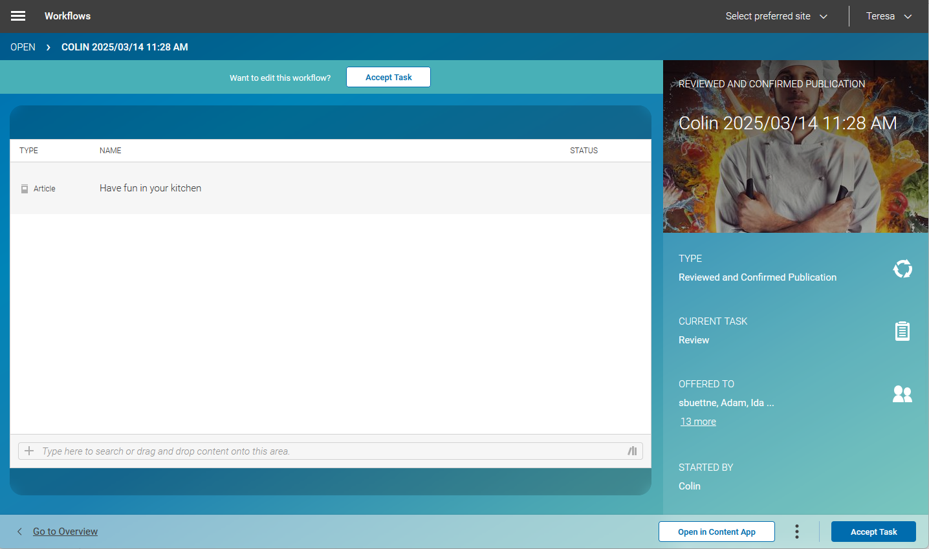Screen dimensions: 929x549
Task: Select the Have fun in your kitchen article
Action: [x=150, y=188]
